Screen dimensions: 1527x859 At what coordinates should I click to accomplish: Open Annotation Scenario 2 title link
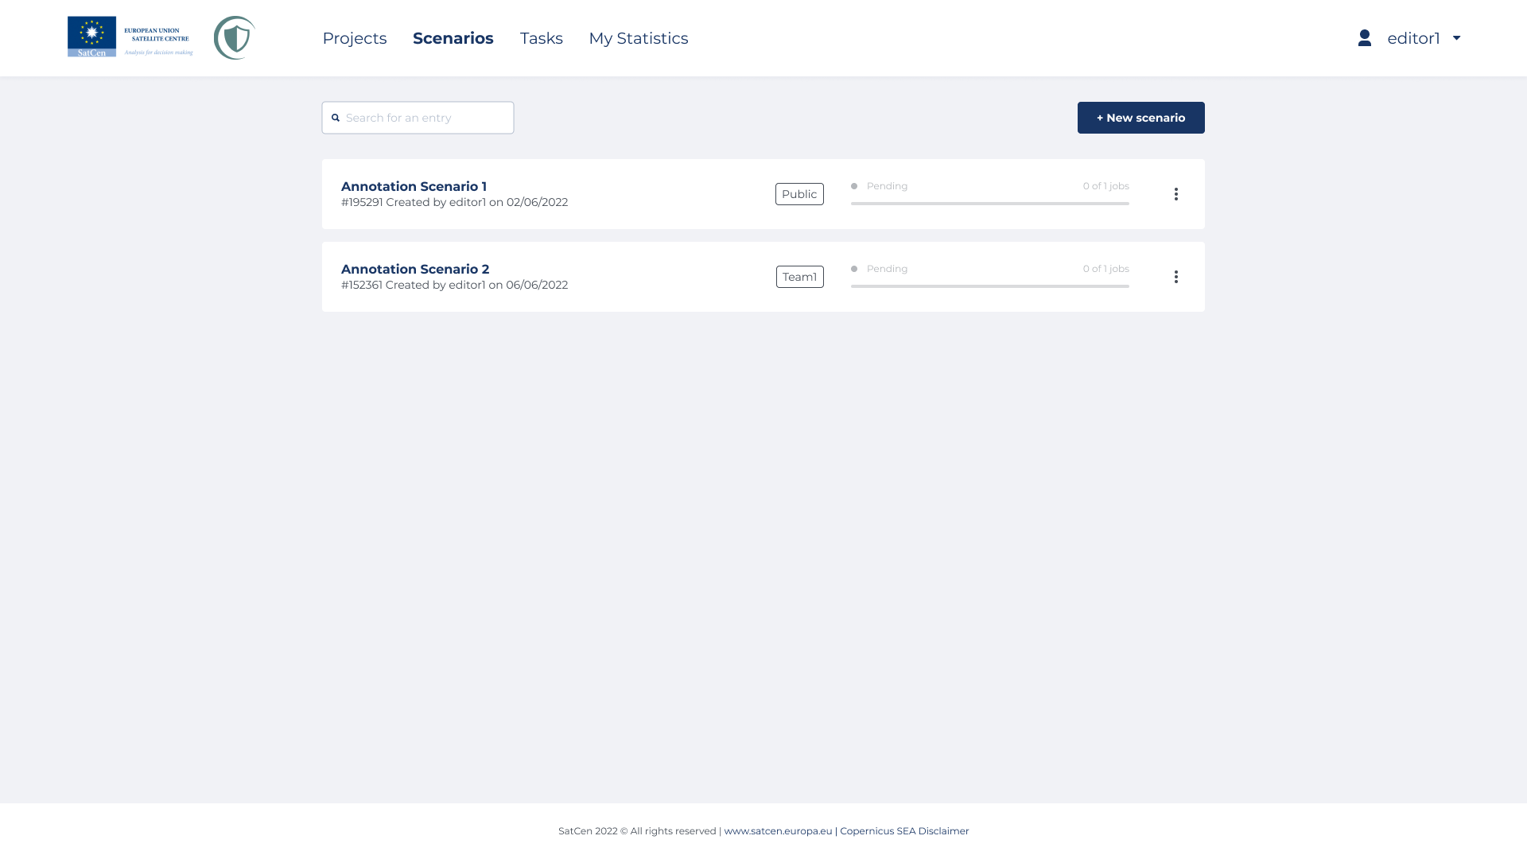(x=414, y=269)
